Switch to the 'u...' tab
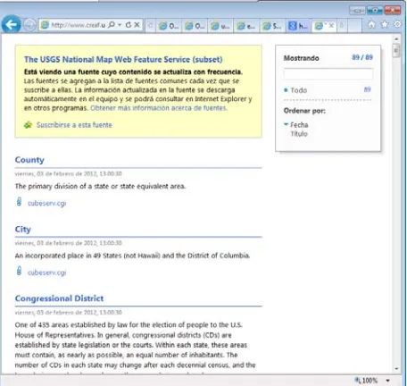This screenshot has height=386, width=407. [220, 26]
